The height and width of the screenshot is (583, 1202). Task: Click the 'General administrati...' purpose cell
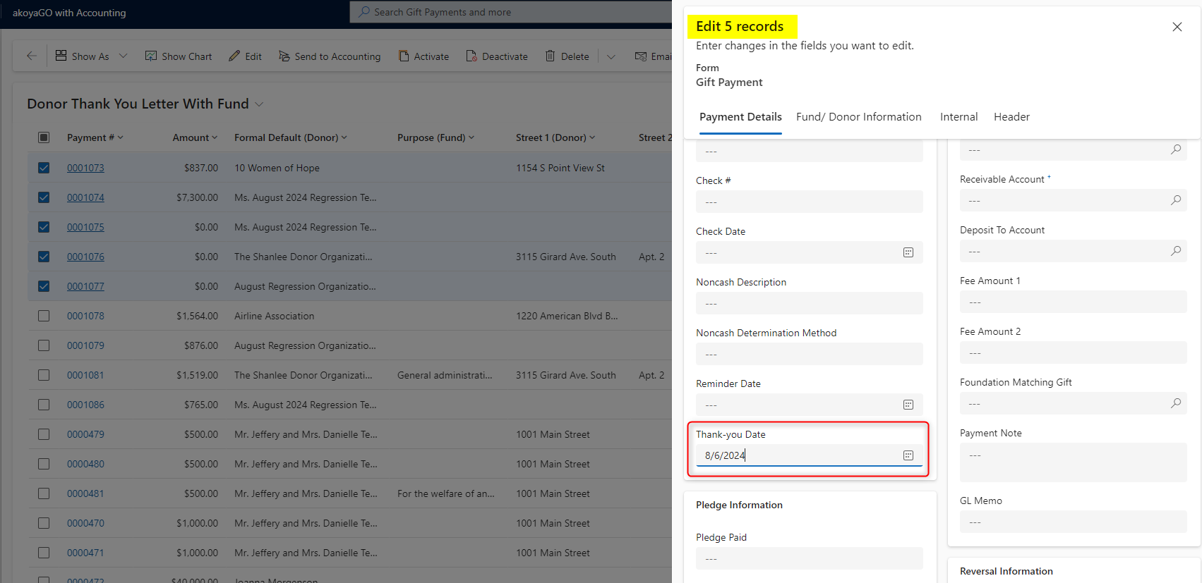click(x=445, y=375)
